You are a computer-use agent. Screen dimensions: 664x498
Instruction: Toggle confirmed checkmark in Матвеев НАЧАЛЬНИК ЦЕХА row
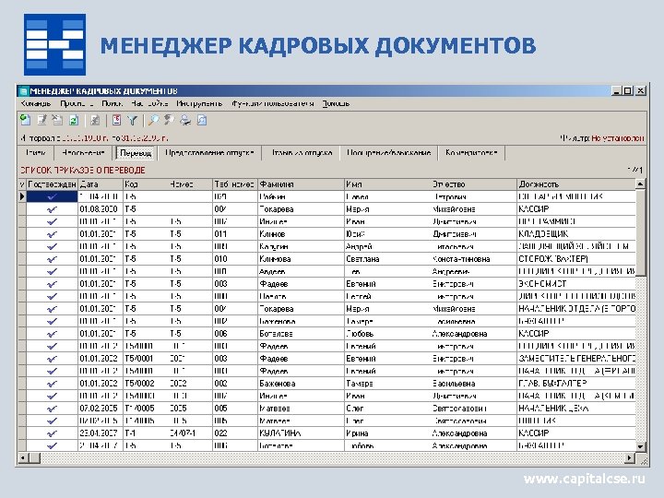(x=52, y=409)
